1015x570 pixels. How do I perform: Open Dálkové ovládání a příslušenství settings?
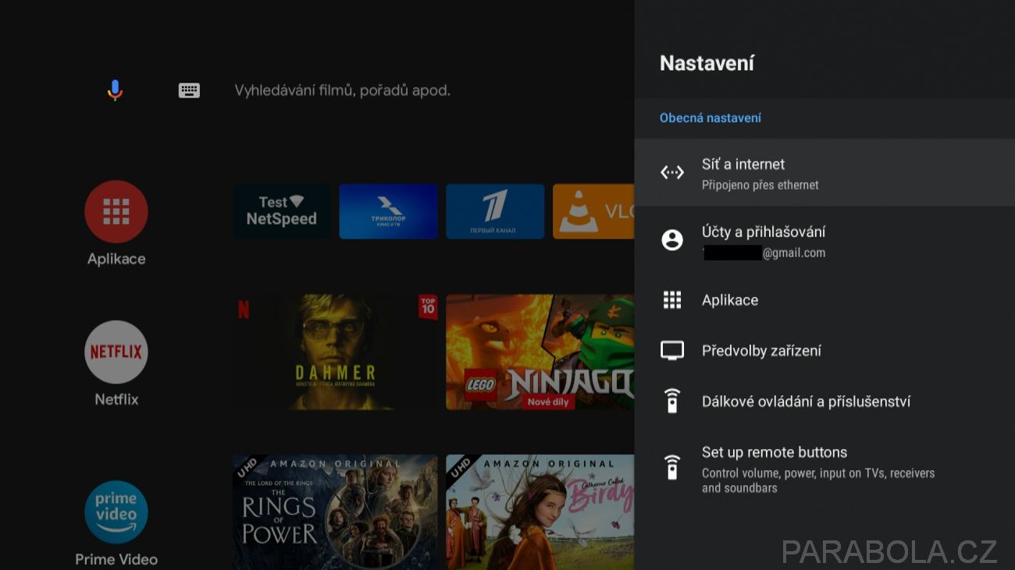[x=824, y=402]
